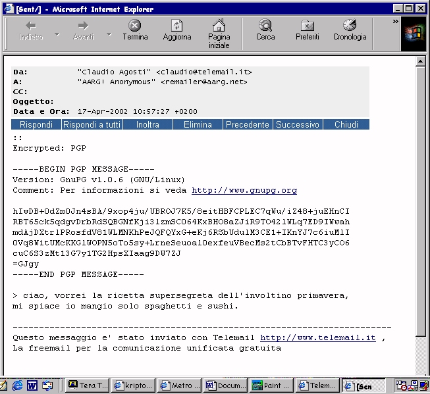The width and height of the screenshot is (430, 394).
Task: Delete the message with Elimina
Action: pyautogui.click(x=198, y=124)
